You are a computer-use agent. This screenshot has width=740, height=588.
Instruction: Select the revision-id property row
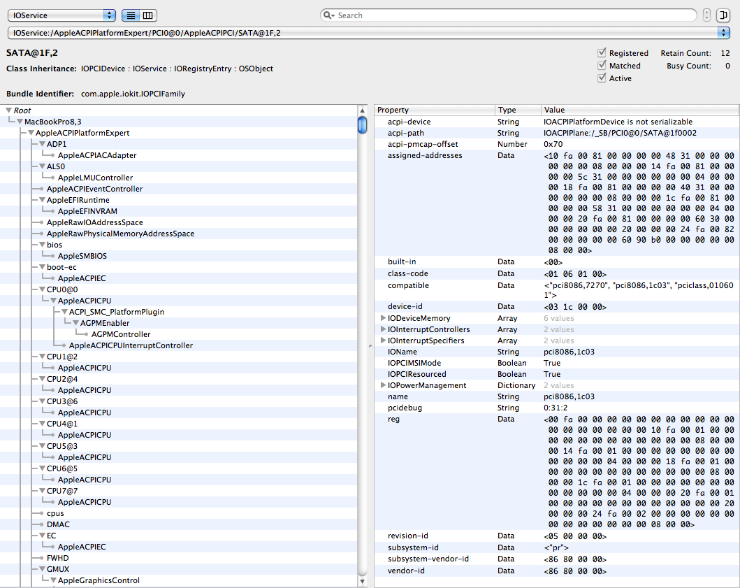pyautogui.click(x=557, y=536)
